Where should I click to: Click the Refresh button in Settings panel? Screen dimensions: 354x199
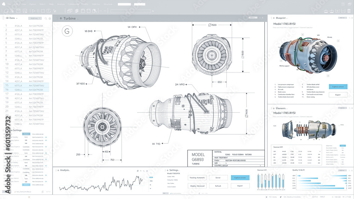[218, 186]
